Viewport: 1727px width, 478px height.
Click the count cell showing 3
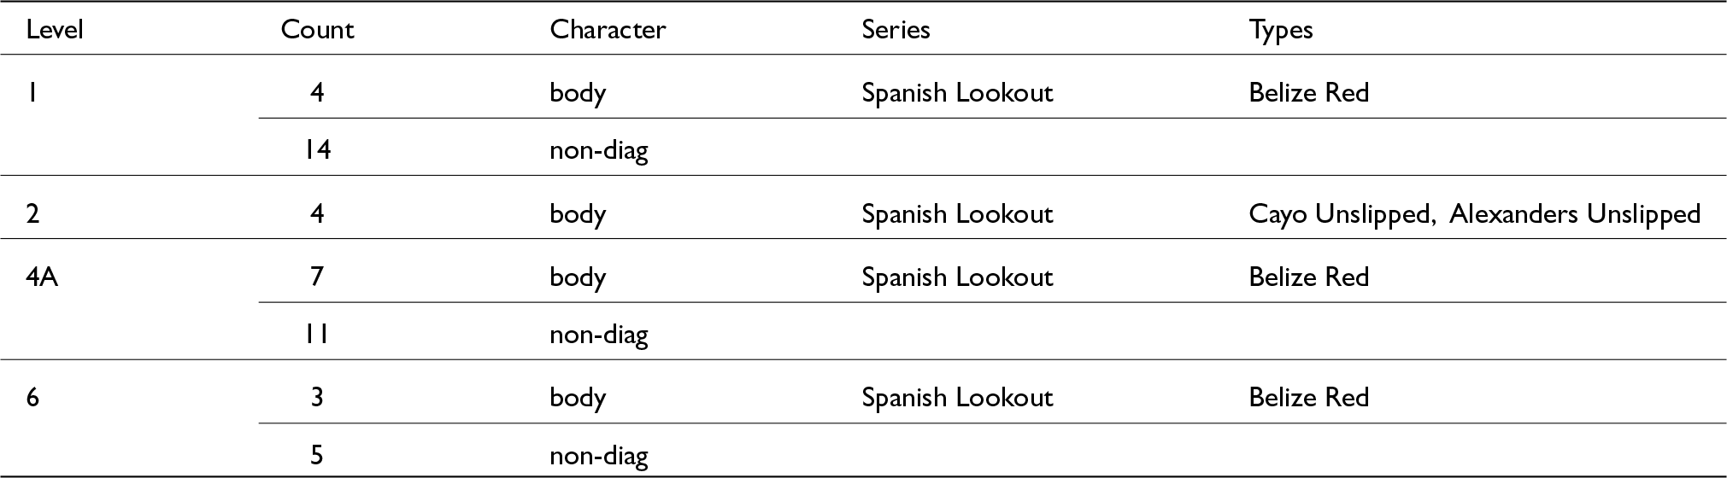click(x=317, y=398)
